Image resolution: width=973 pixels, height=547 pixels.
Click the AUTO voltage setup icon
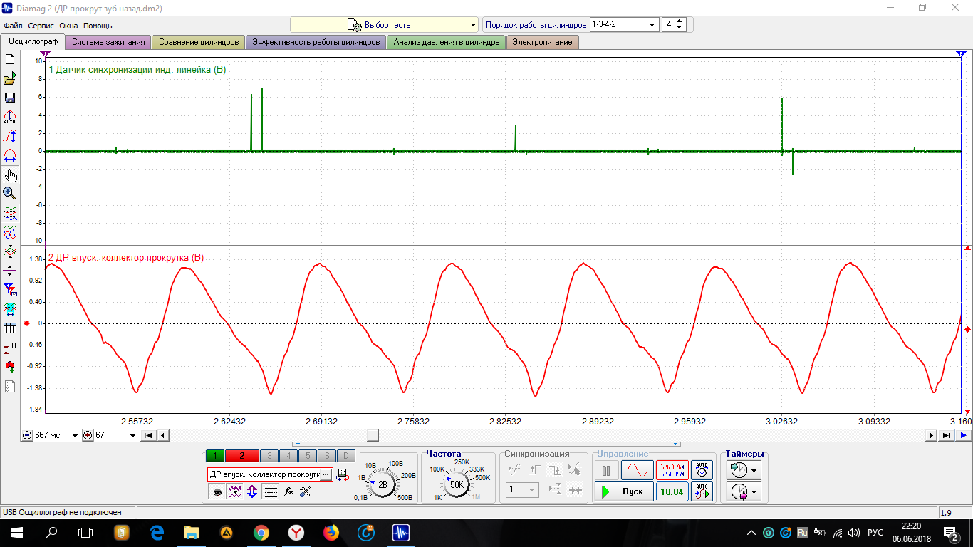pyautogui.click(x=702, y=470)
